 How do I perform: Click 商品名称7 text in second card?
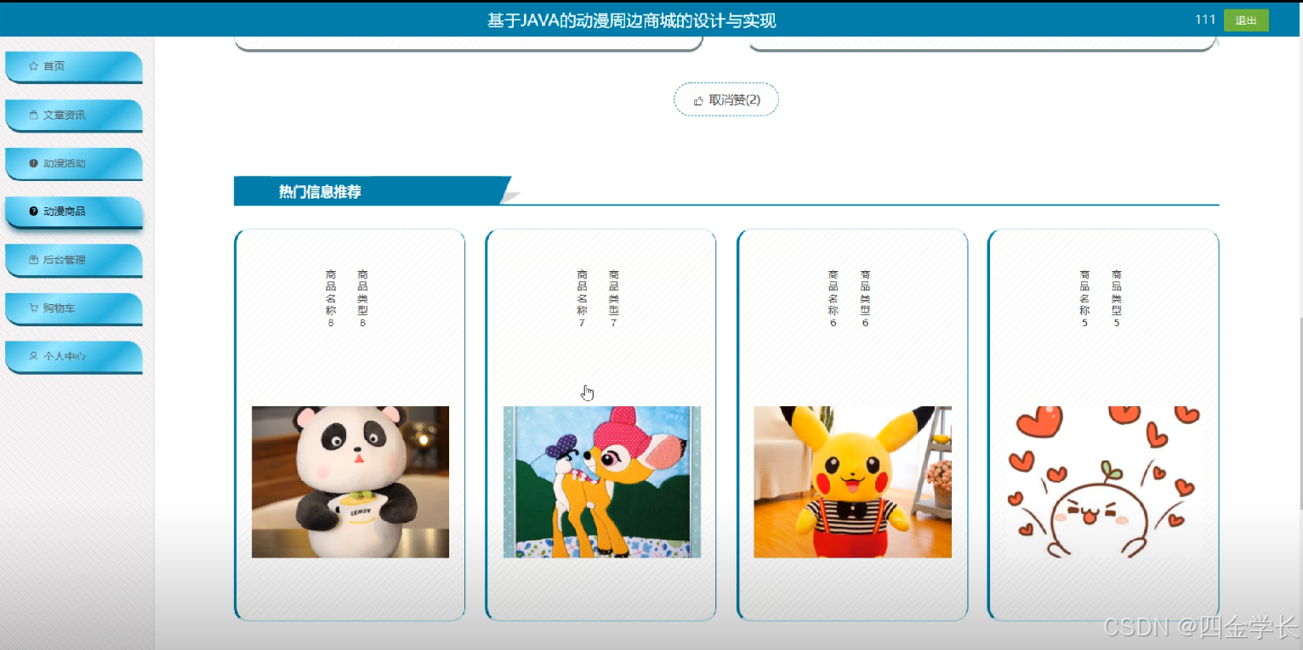[x=583, y=298]
